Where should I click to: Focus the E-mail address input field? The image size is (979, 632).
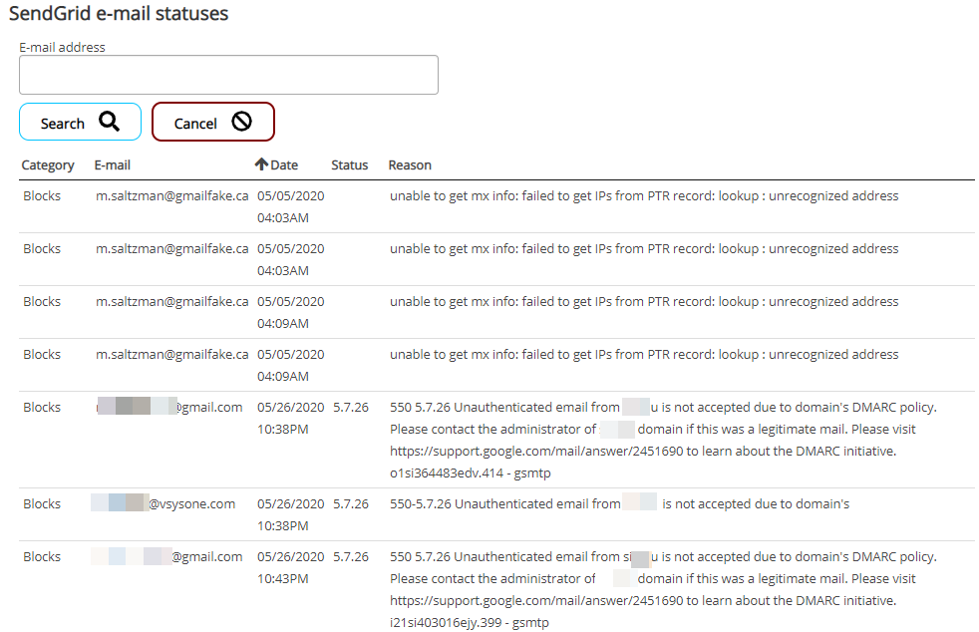[x=228, y=75]
